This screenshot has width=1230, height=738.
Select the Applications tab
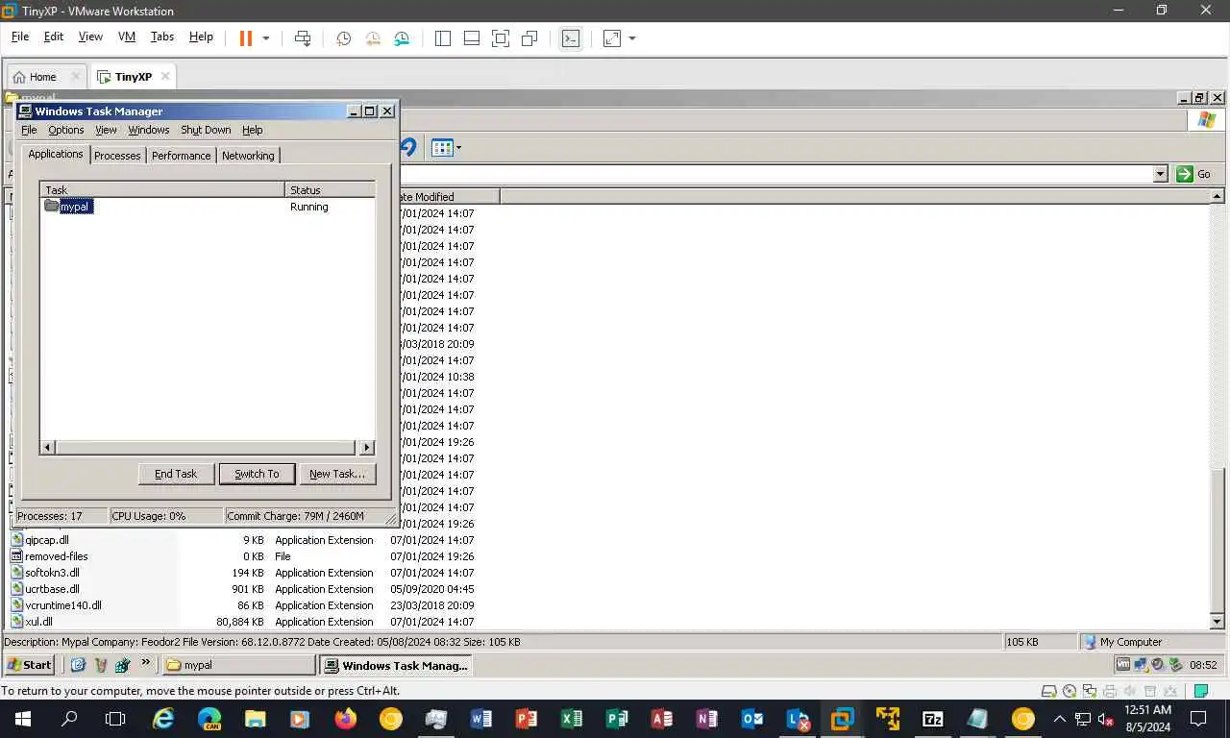pyautogui.click(x=56, y=154)
